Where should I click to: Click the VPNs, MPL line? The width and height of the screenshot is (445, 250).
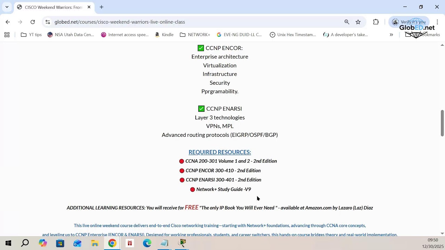(220, 126)
